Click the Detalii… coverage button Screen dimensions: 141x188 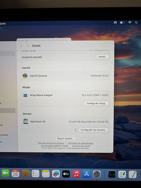pos(103,57)
